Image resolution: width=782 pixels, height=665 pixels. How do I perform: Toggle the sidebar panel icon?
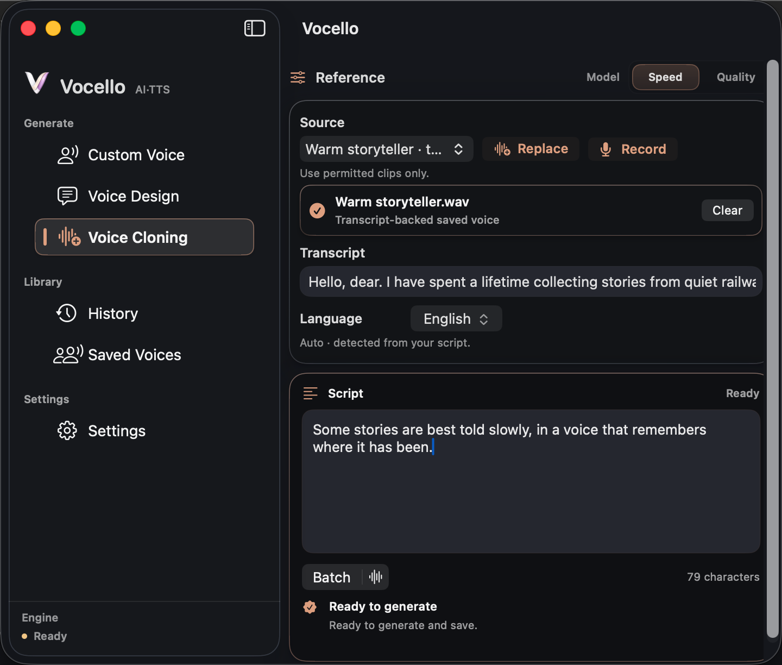tap(255, 28)
